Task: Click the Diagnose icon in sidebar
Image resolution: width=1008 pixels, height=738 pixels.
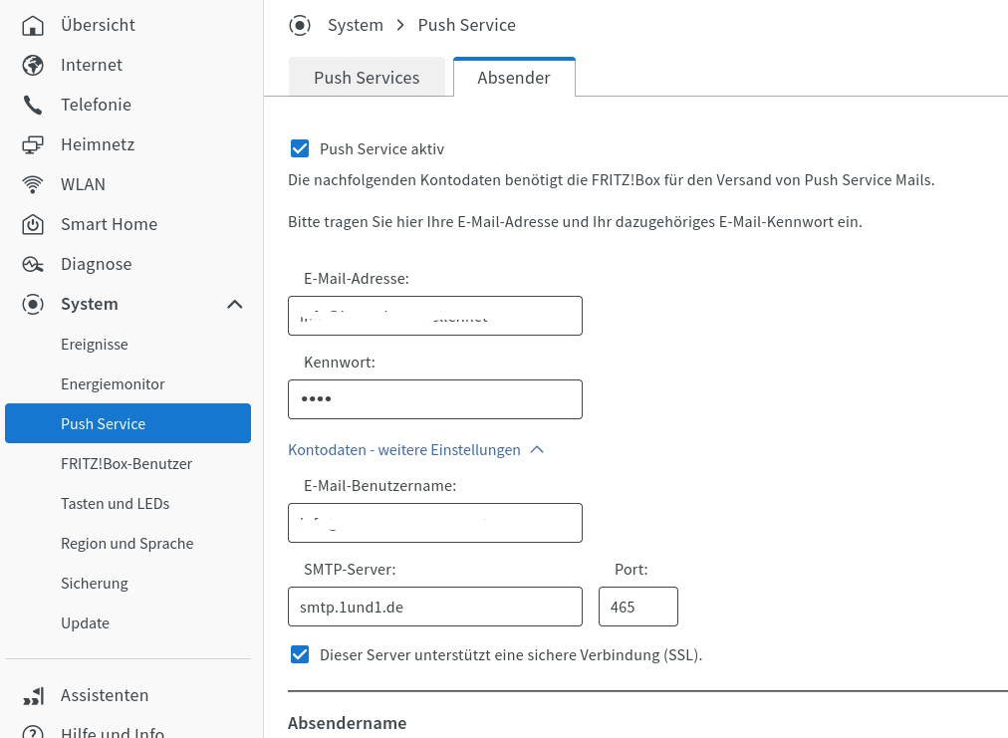Action: [x=33, y=264]
